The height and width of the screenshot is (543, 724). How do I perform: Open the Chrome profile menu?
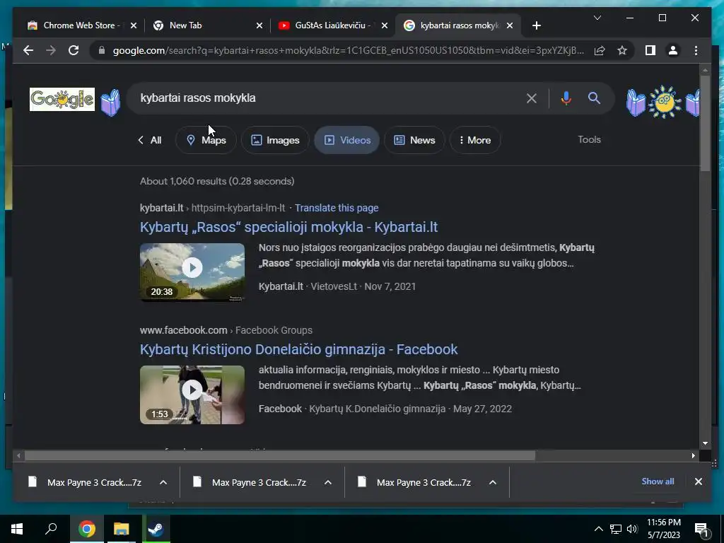point(673,50)
